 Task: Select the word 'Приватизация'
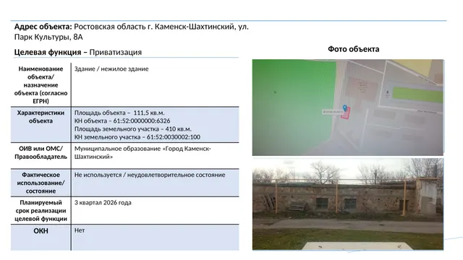[x=116, y=52]
